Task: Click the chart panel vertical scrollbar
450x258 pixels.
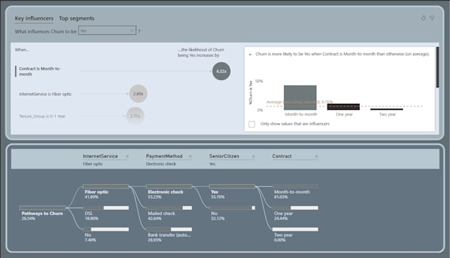Action: 437,67
